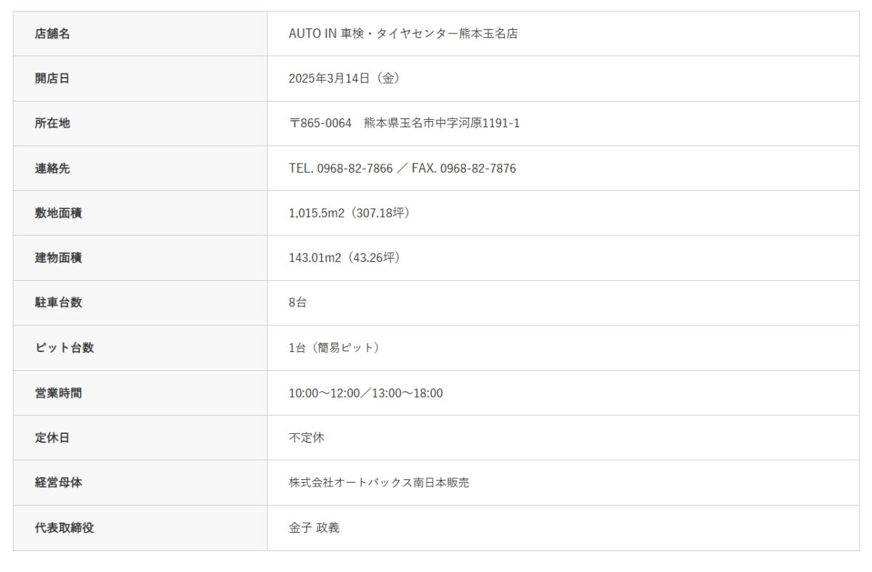Image resolution: width=872 pixels, height=572 pixels.
Task: Click the 営業時間 label cell
Action: tap(58, 393)
